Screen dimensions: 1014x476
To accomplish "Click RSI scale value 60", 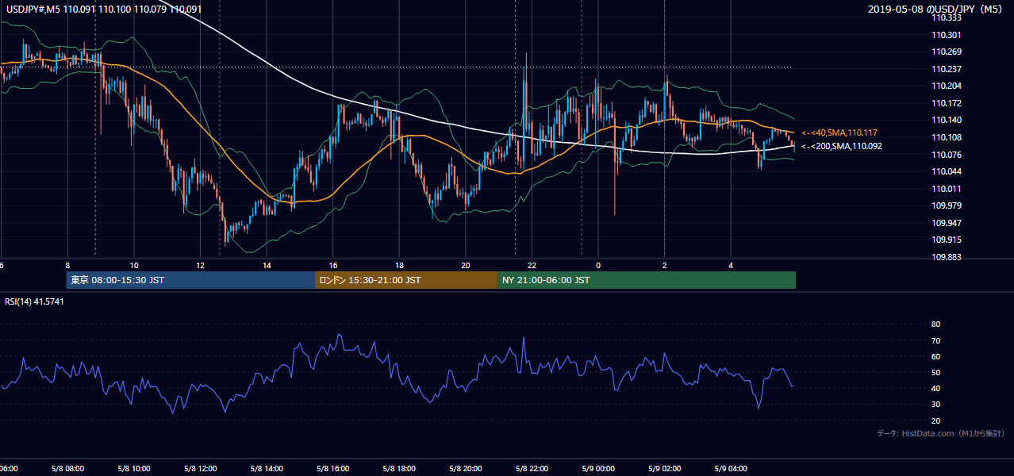I will click(x=935, y=356).
